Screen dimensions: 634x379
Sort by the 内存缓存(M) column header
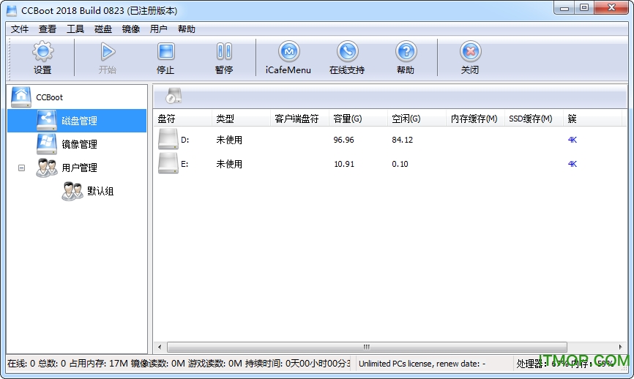[x=476, y=119]
